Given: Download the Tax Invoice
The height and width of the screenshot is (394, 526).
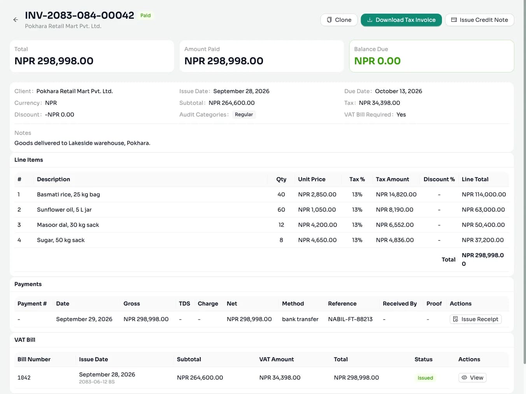Looking at the screenshot, I should coord(401,20).
